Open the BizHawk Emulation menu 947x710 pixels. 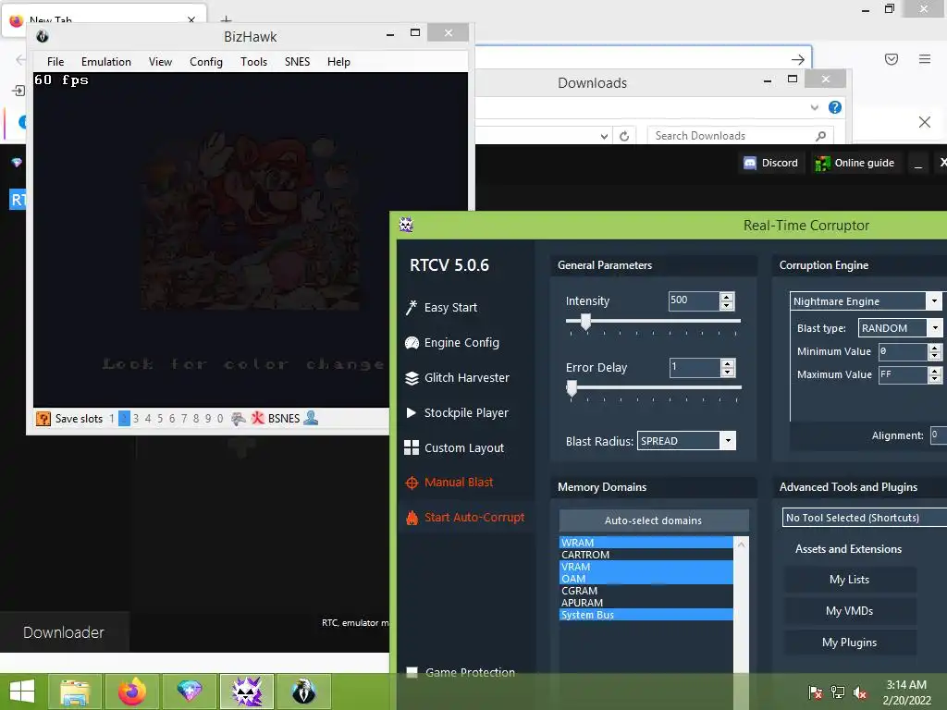click(106, 62)
